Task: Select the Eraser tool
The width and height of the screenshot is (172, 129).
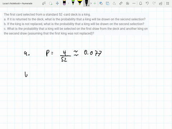Action: [x=64, y=3]
